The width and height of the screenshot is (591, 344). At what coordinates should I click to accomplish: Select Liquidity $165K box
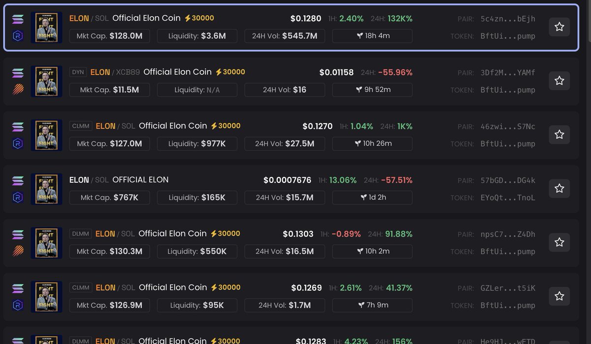coord(197,197)
